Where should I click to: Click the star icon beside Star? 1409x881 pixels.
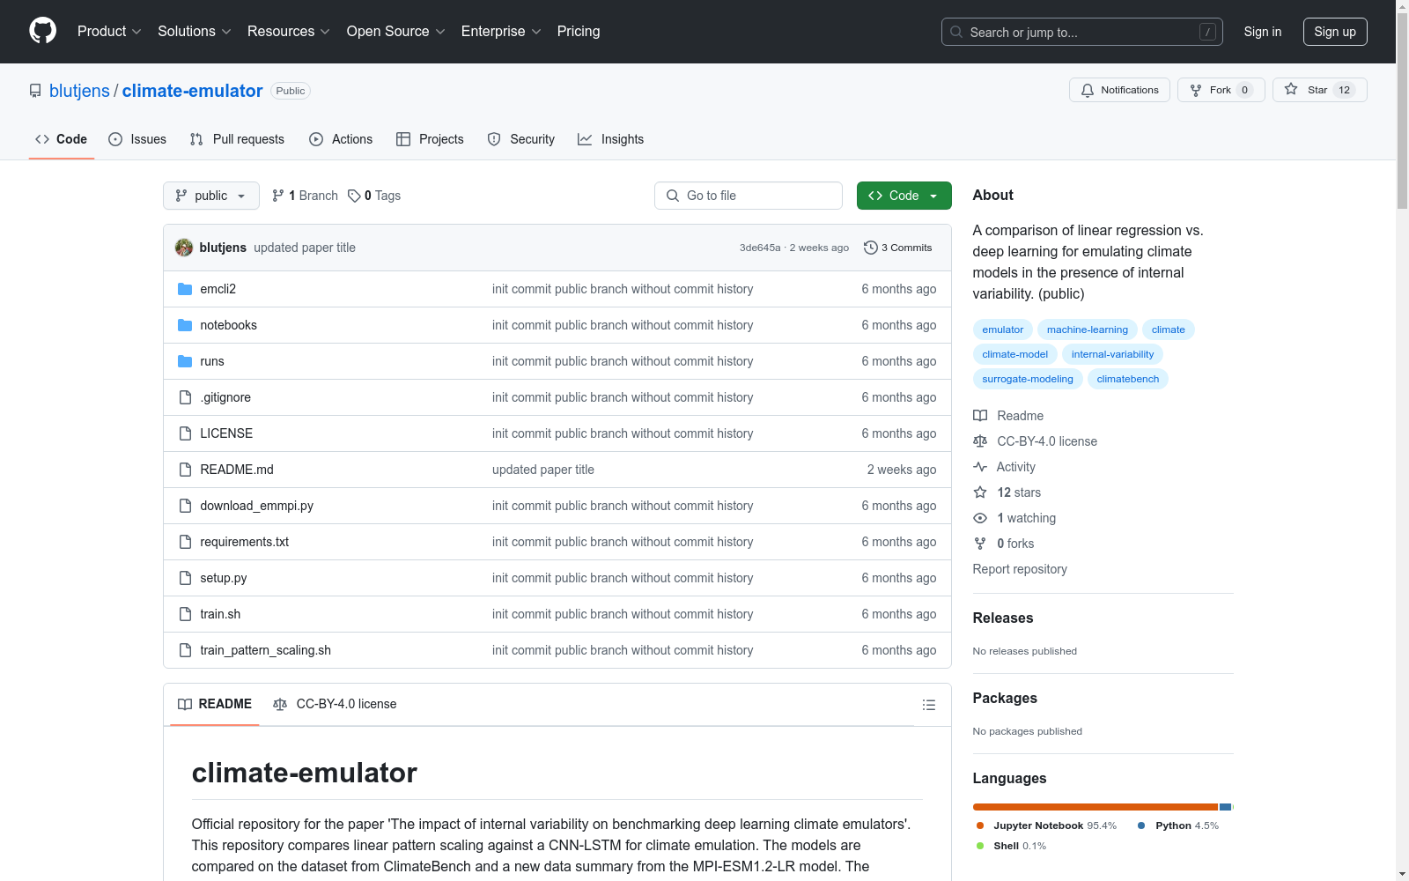[1291, 89]
